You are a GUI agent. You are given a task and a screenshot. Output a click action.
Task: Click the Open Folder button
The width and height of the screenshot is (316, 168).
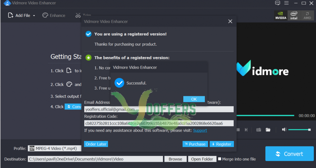[202, 159]
